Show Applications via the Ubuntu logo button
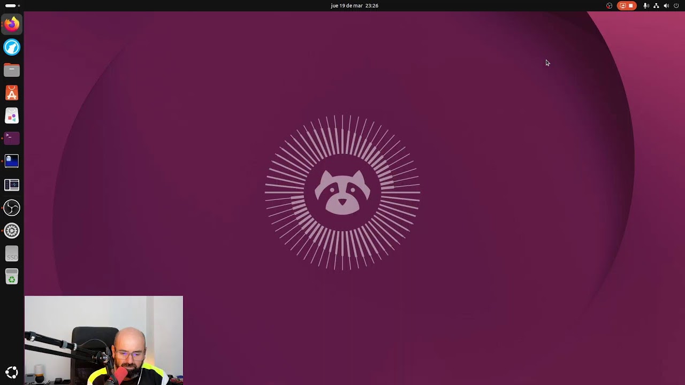The width and height of the screenshot is (685, 385). click(12, 373)
